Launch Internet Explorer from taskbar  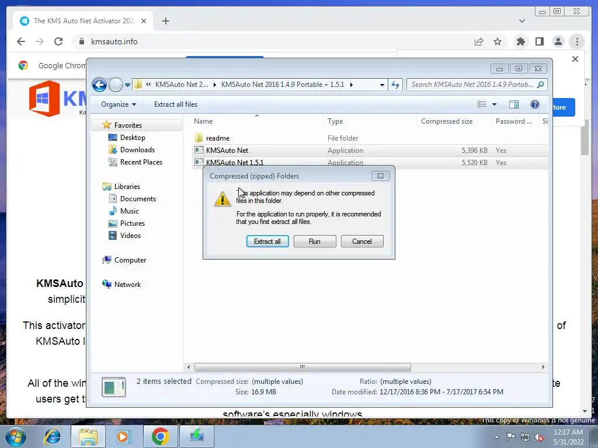52,436
